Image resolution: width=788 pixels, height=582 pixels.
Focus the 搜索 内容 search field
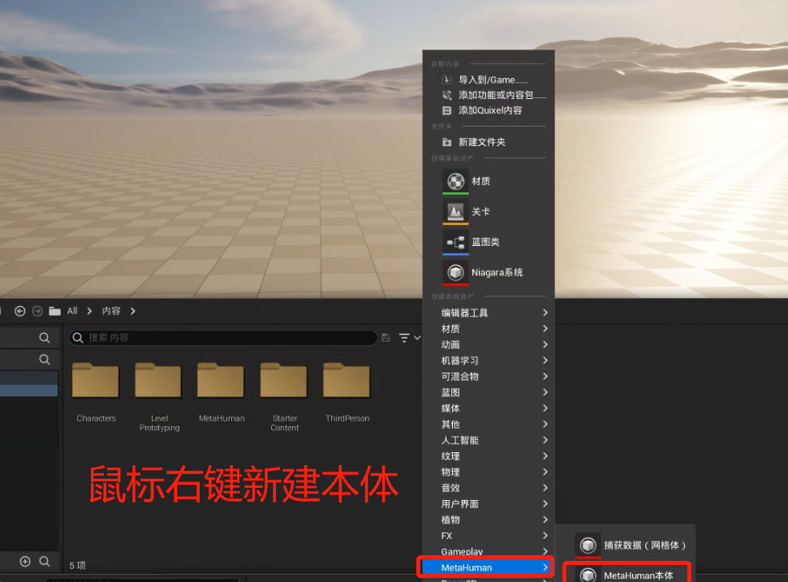tap(223, 338)
